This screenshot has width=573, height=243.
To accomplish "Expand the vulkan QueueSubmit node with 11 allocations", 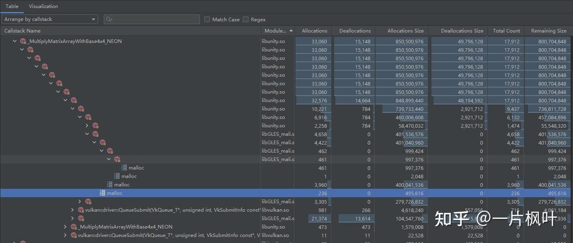I will click(x=65, y=235).
